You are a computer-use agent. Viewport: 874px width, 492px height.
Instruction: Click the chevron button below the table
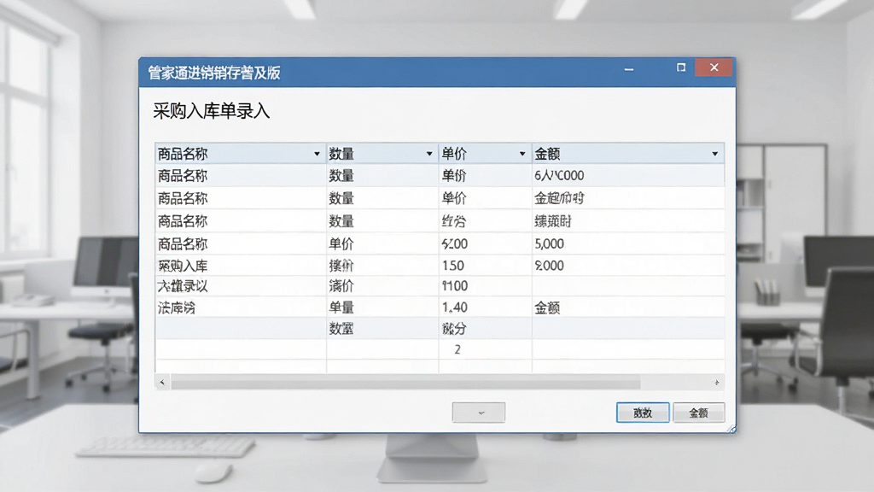[x=479, y=413]
